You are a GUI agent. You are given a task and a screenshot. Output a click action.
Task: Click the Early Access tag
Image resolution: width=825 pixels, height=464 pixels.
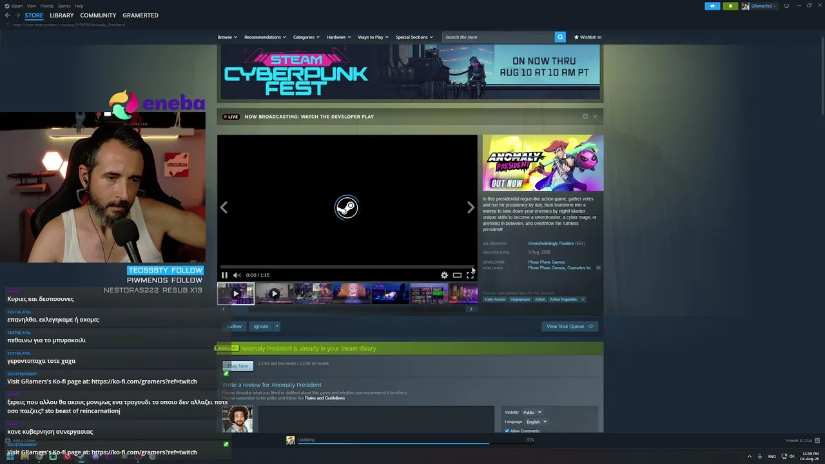click(x=495, y=300)
